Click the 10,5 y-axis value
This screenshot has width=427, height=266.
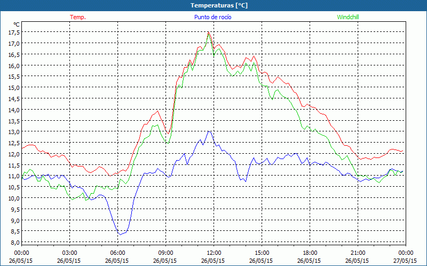pos(14,187)
